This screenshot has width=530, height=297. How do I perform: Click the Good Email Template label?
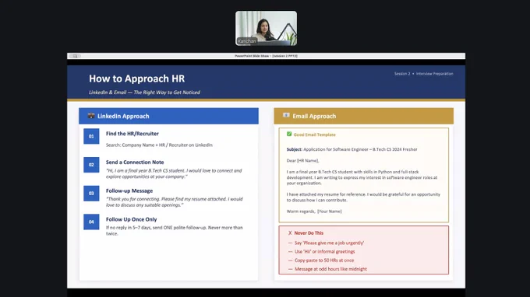coord(315,135)
